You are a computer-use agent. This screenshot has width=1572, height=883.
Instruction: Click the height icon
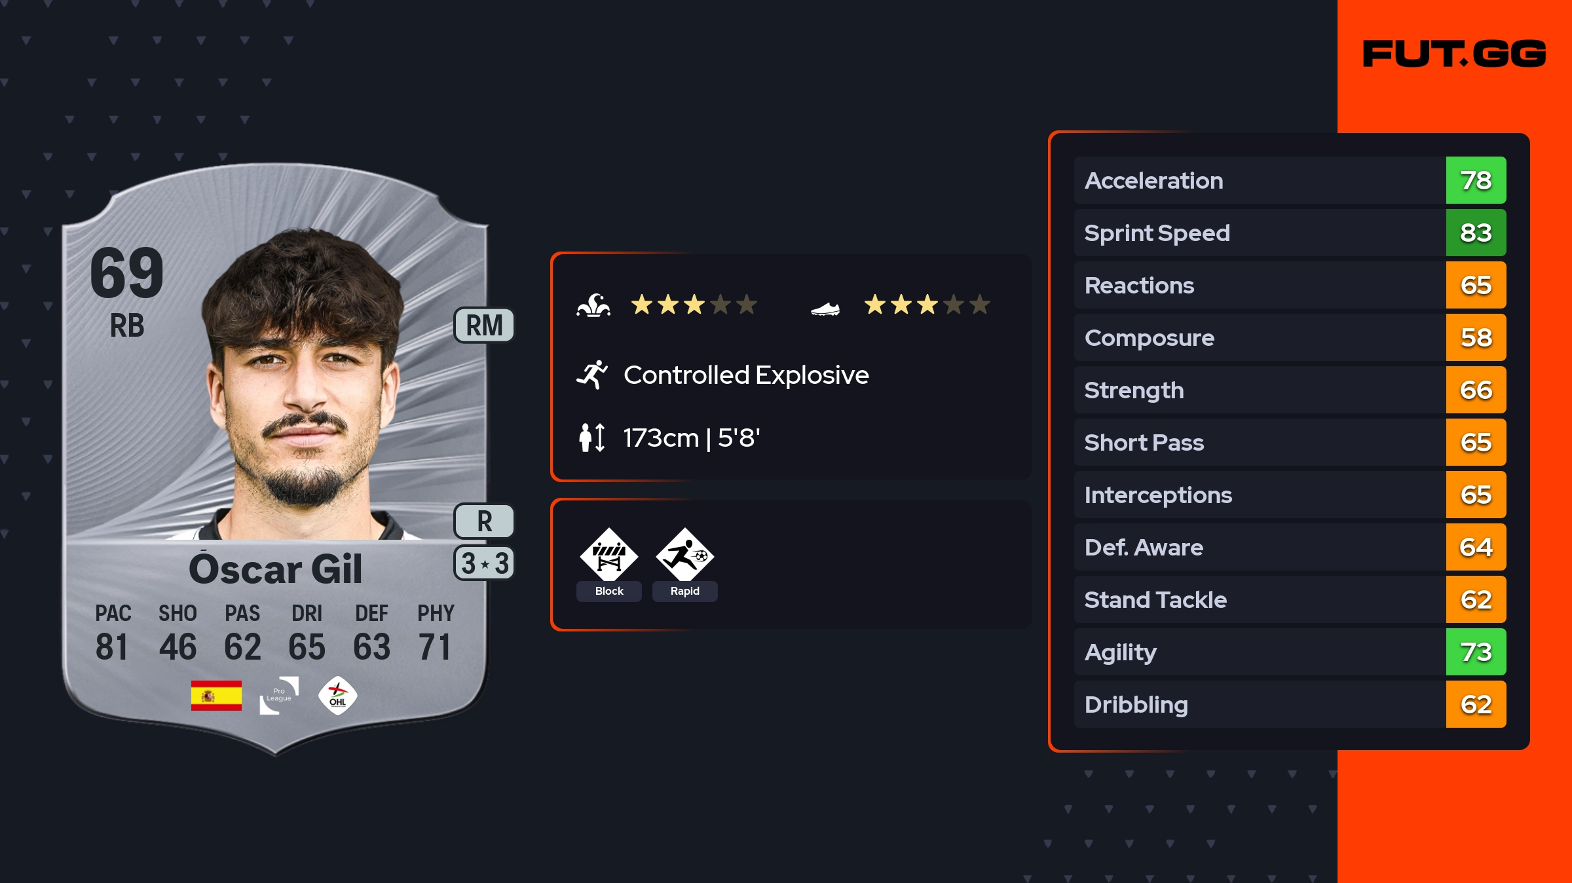[x=592, y=438]
